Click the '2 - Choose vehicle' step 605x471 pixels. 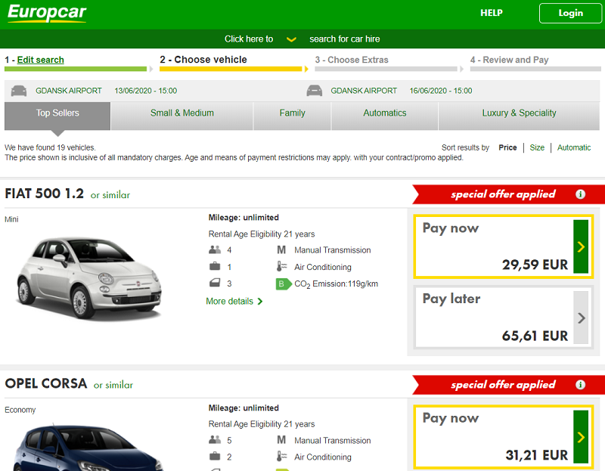pos(203,60)
